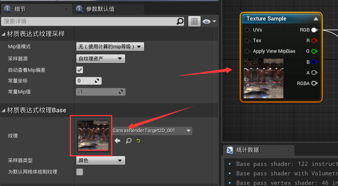Click the magnifier icon in search box

(x=180, y=21)
